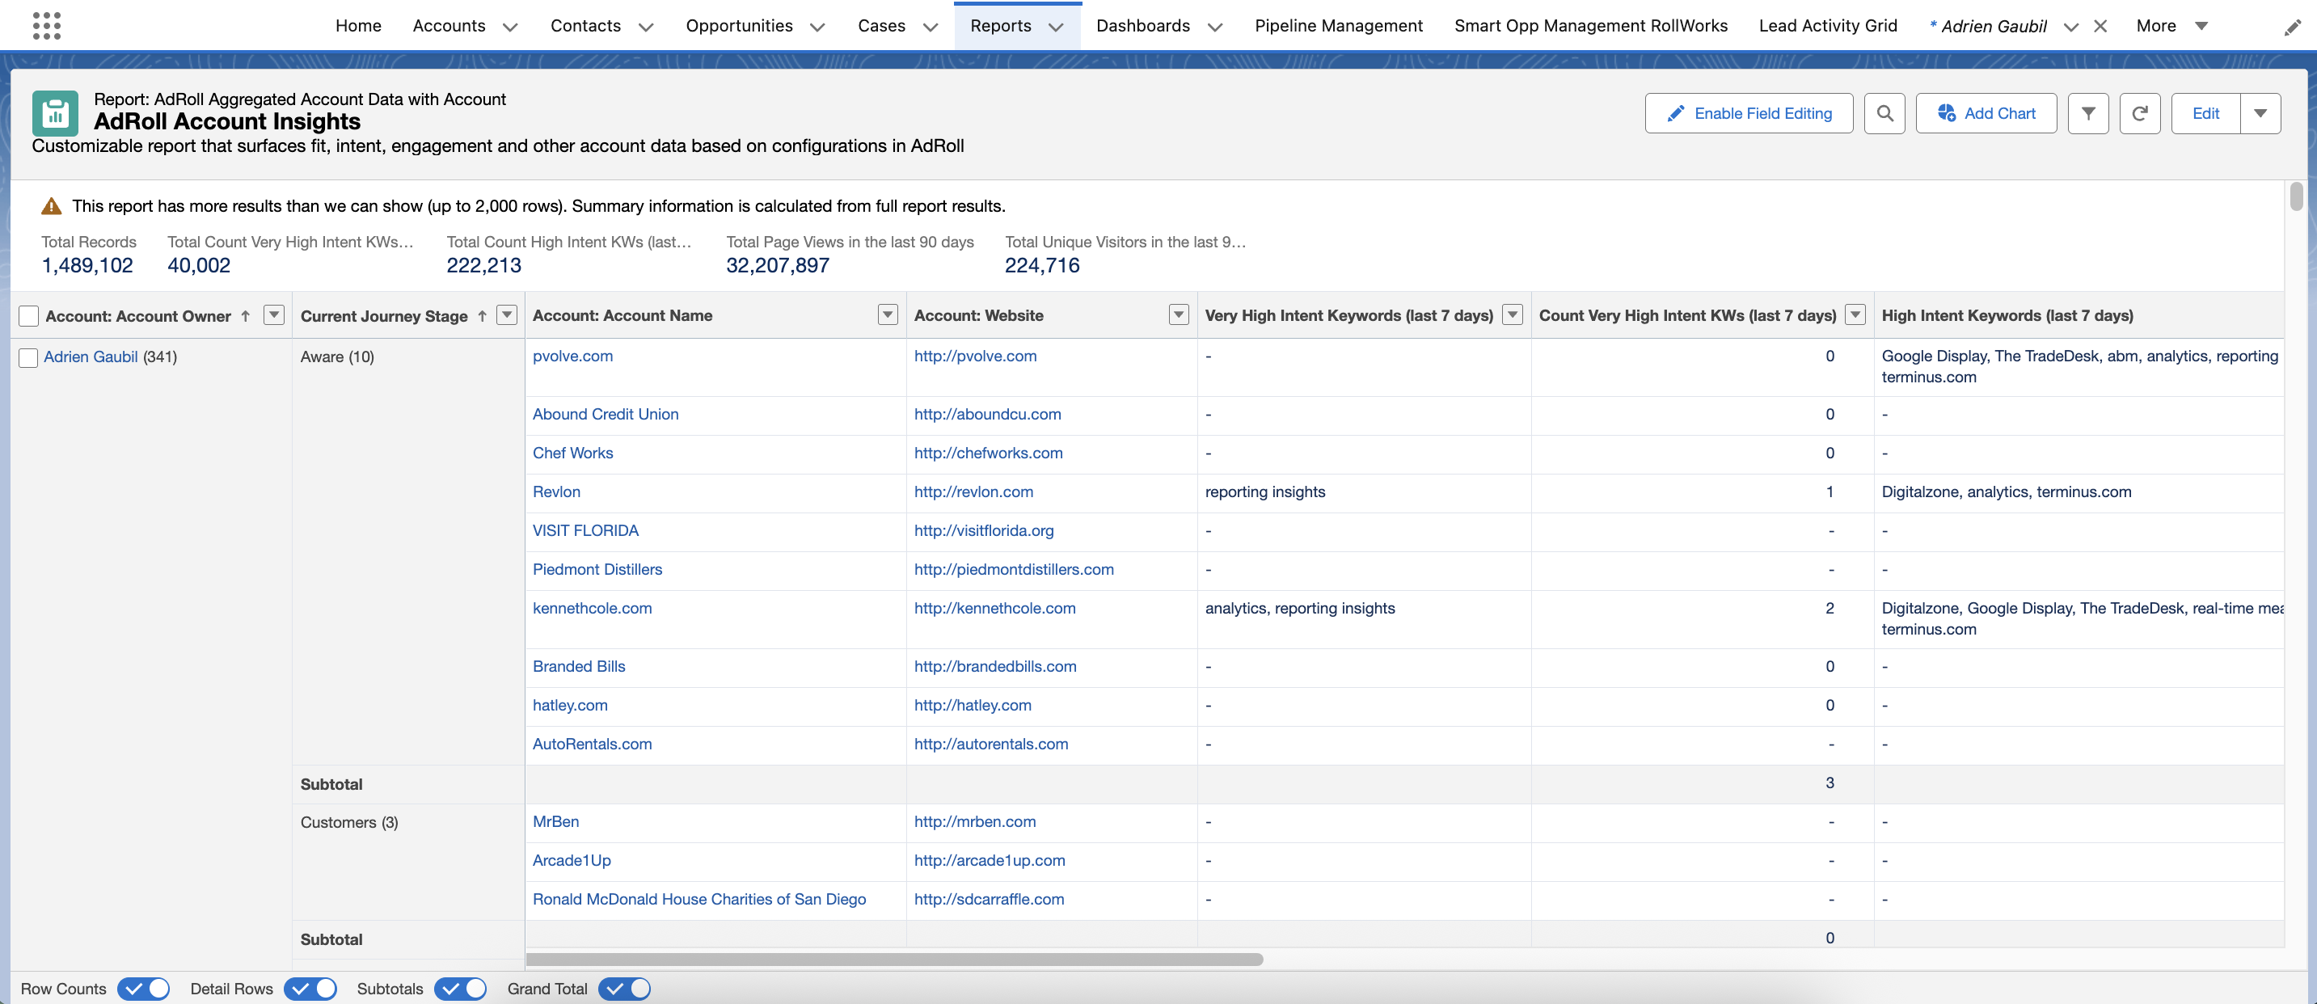Switch to the Dashboards tab
Screen dimensions: 2317x1004
[x=1142, y=26]
